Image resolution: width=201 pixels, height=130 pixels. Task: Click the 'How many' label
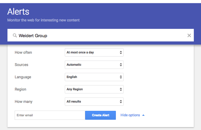pos(23,102)
